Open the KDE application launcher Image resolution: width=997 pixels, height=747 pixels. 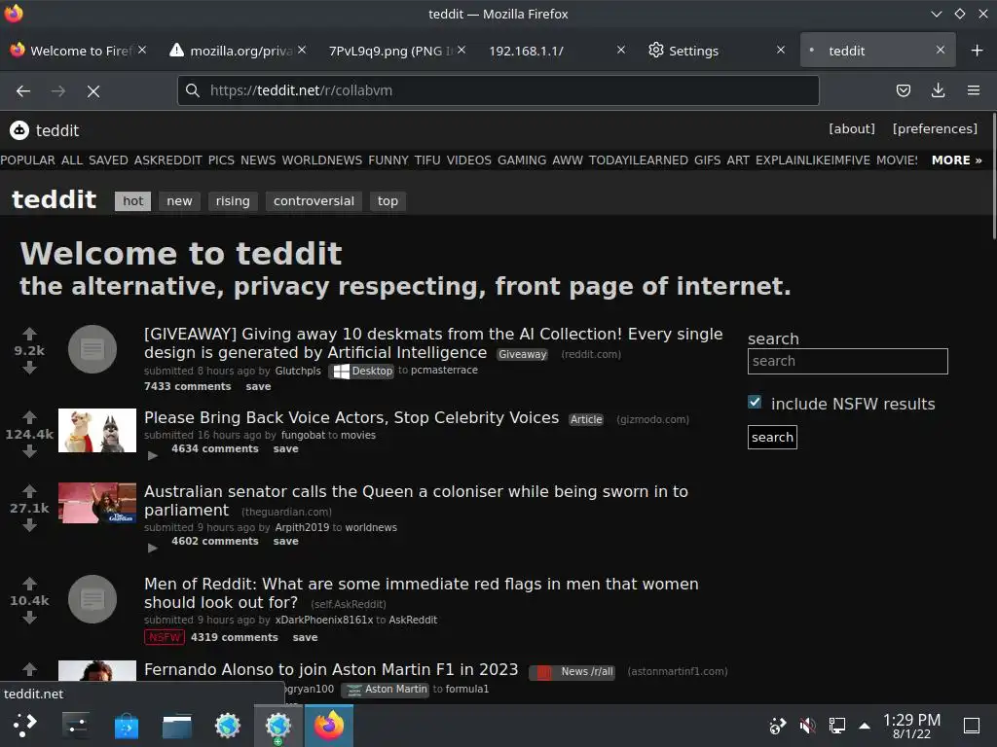tap(24, 725)
